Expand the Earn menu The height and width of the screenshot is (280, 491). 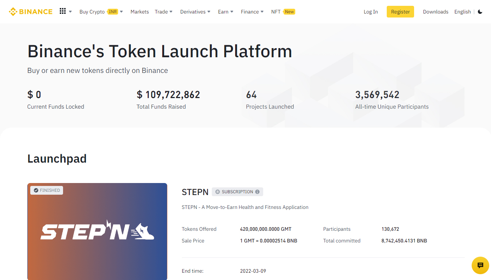coord(226,12)
